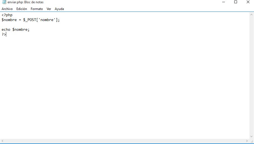The height and width of the screenshot is (144, 254).
Task: Place cursor on the <?php opening tag
Action: click(7, 15)
